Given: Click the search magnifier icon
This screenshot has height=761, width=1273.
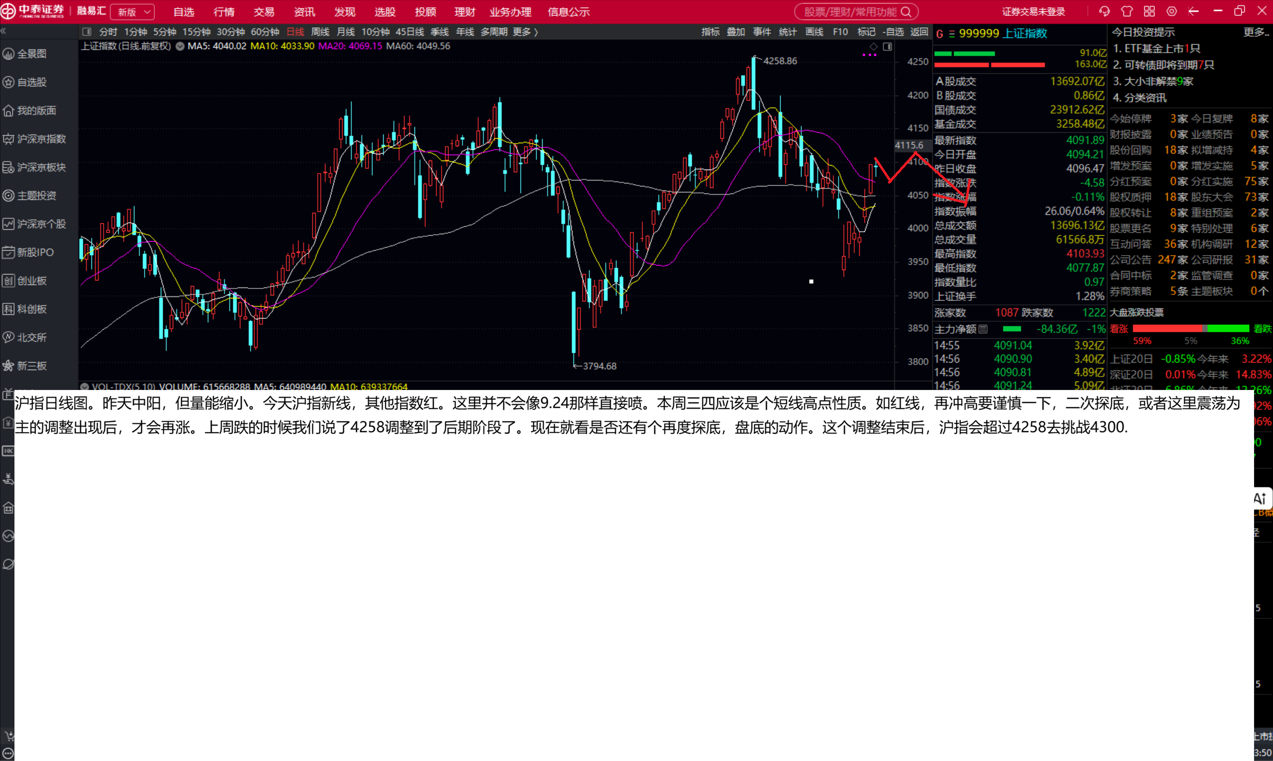Looking at the screenshot, I should click(x=906, y=12).
